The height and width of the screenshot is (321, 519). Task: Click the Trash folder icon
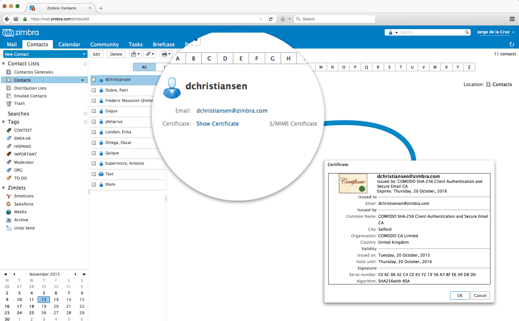(9, 104)
